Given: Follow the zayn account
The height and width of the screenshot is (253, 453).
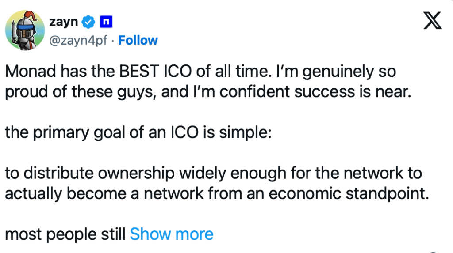Looking at the screenshot, I should [138, 40].
